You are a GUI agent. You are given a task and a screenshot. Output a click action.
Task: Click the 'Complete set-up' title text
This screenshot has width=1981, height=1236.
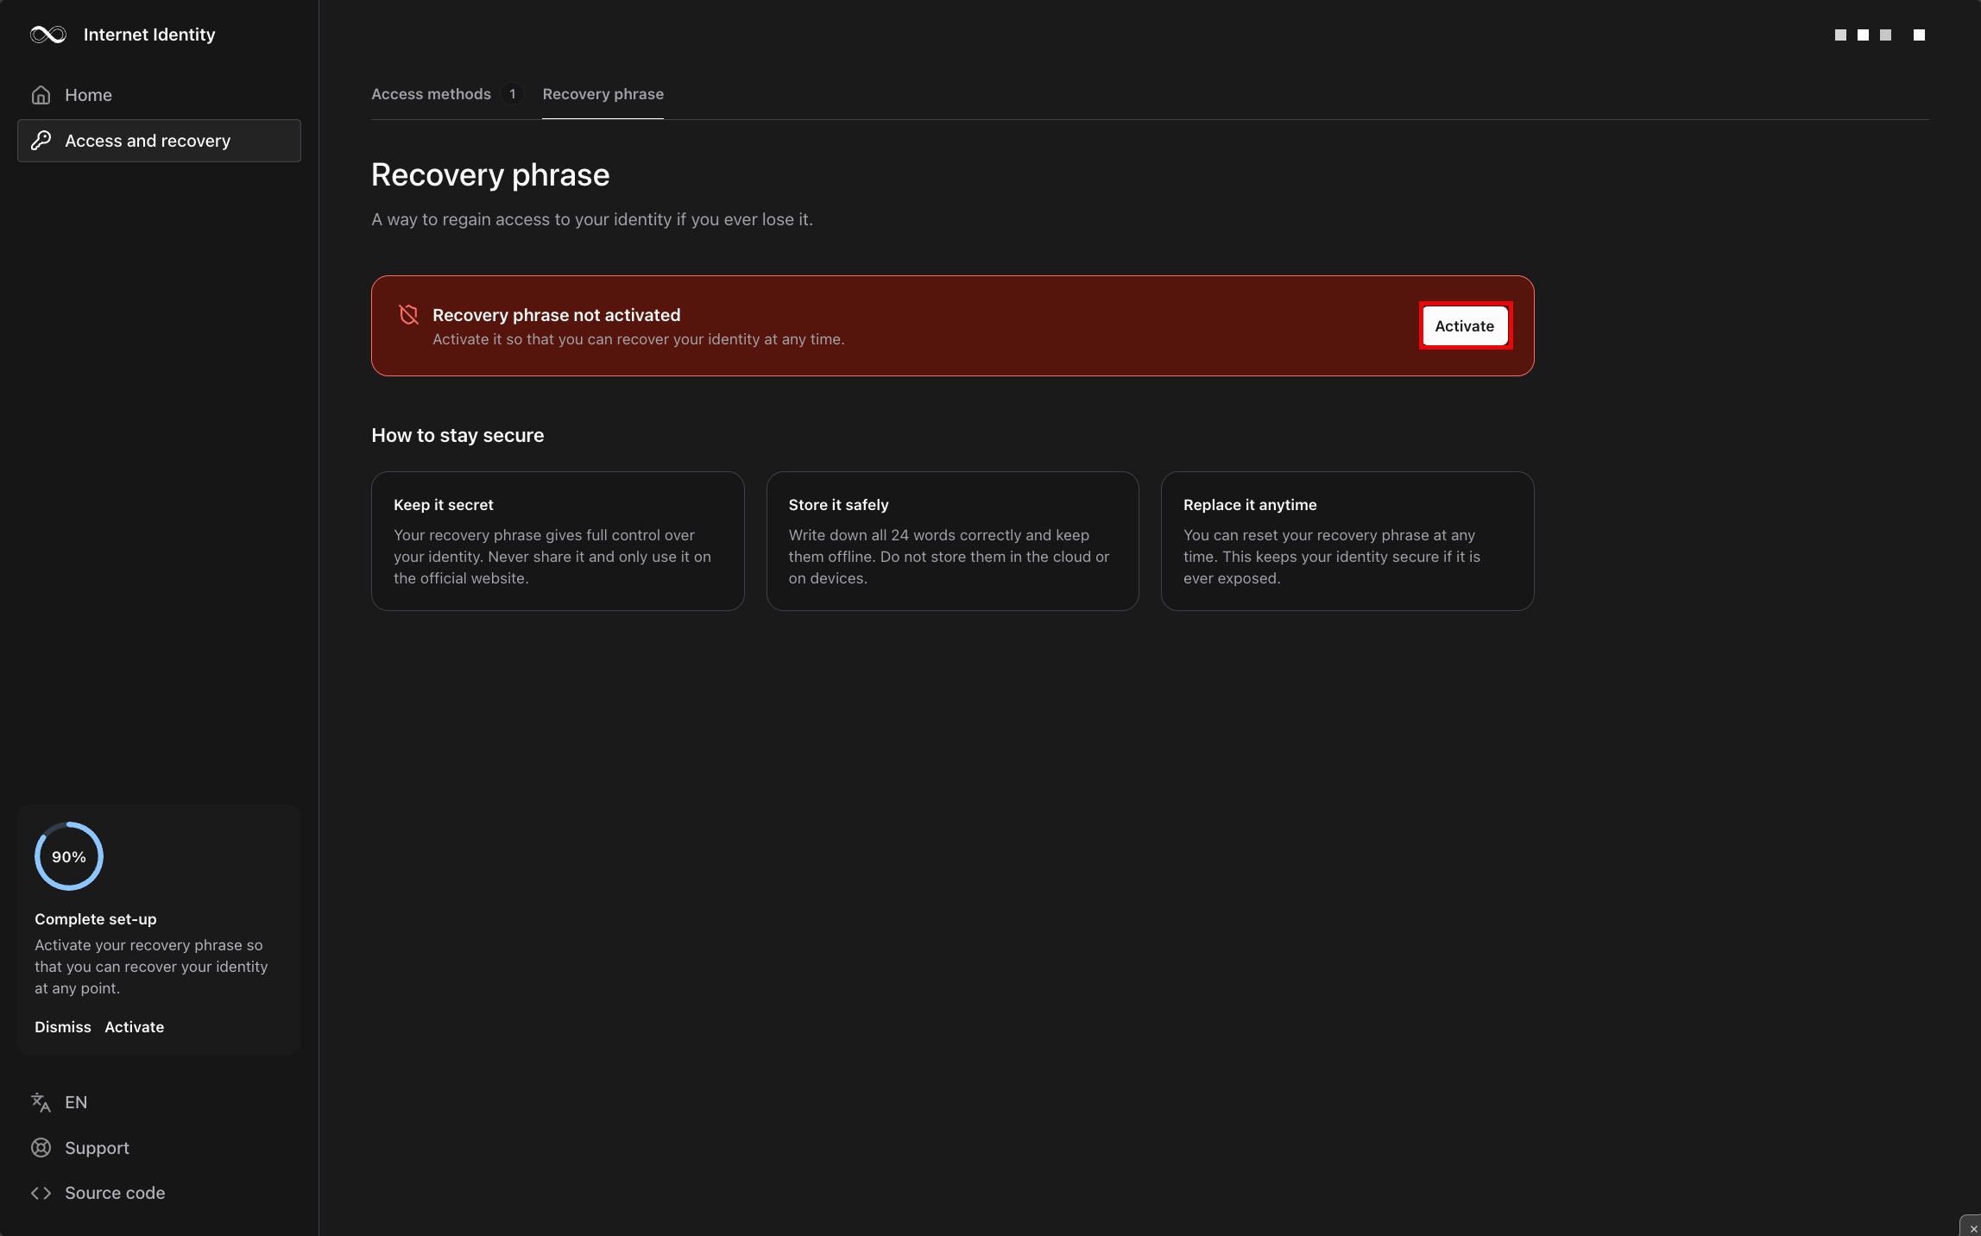(x=96, y=919)
